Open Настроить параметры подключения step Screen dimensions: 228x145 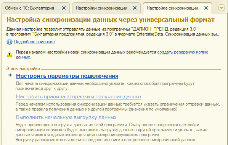click(x=67, y=76)
